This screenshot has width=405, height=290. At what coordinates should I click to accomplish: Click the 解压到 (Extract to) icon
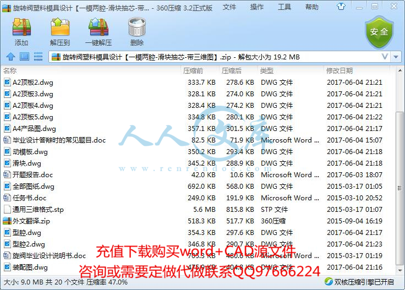pyautogui.click(x=60, y=27)
